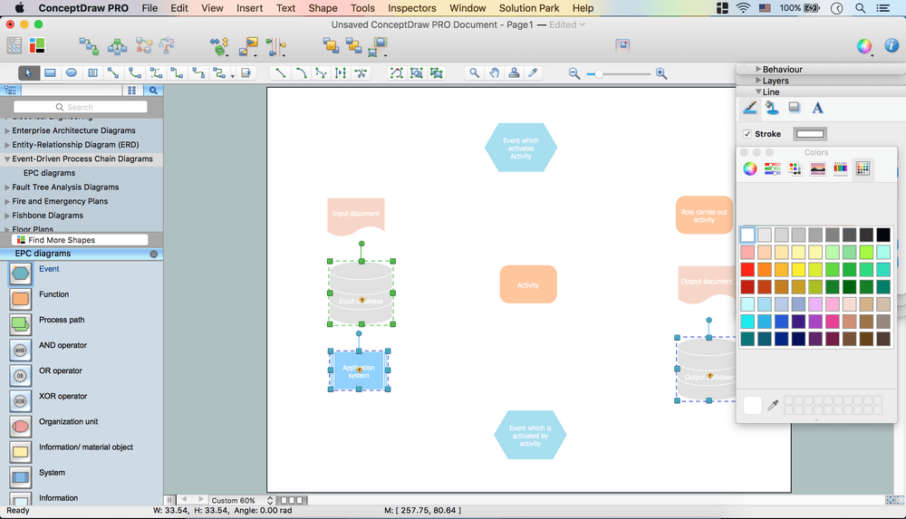The height and width of the screenshot is (519, 906).
Task: Open the text format tab icon
Action: pyautogui.click(x=817, y=108)
